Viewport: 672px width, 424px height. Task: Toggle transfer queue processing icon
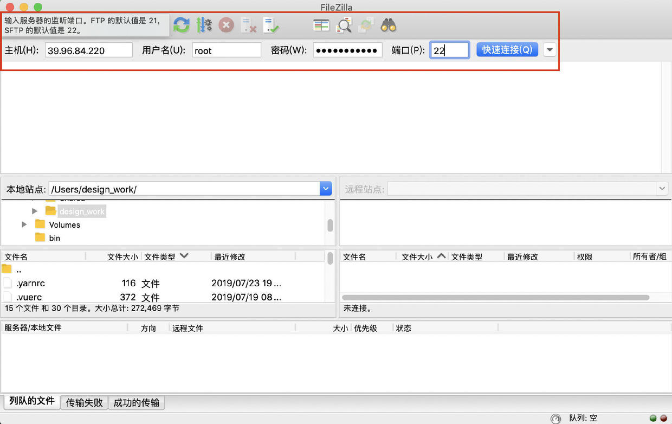tap(204, 25)
